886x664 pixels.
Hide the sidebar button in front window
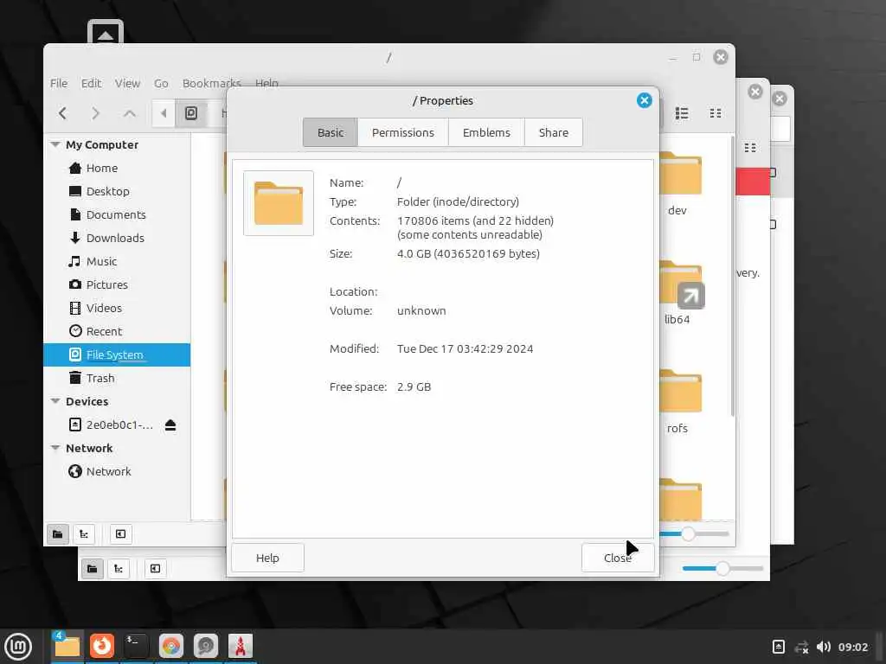[120, 534]
